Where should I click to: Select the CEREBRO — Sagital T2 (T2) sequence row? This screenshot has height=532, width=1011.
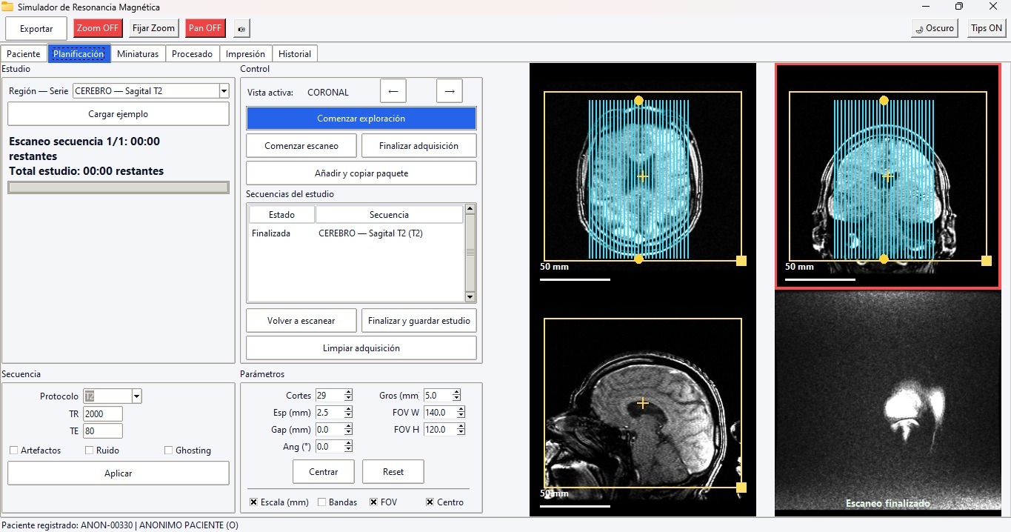(356, 233)
